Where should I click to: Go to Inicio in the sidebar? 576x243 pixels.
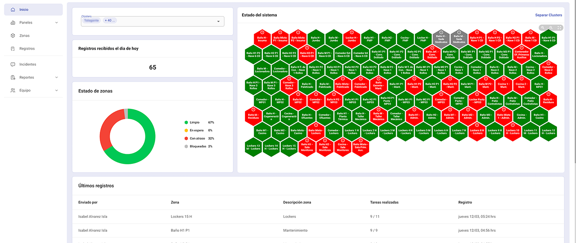pyautogui.click(x=33, y=10)
